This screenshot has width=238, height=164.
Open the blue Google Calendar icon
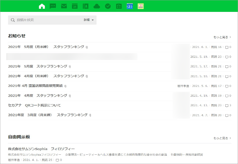(130, 6)
